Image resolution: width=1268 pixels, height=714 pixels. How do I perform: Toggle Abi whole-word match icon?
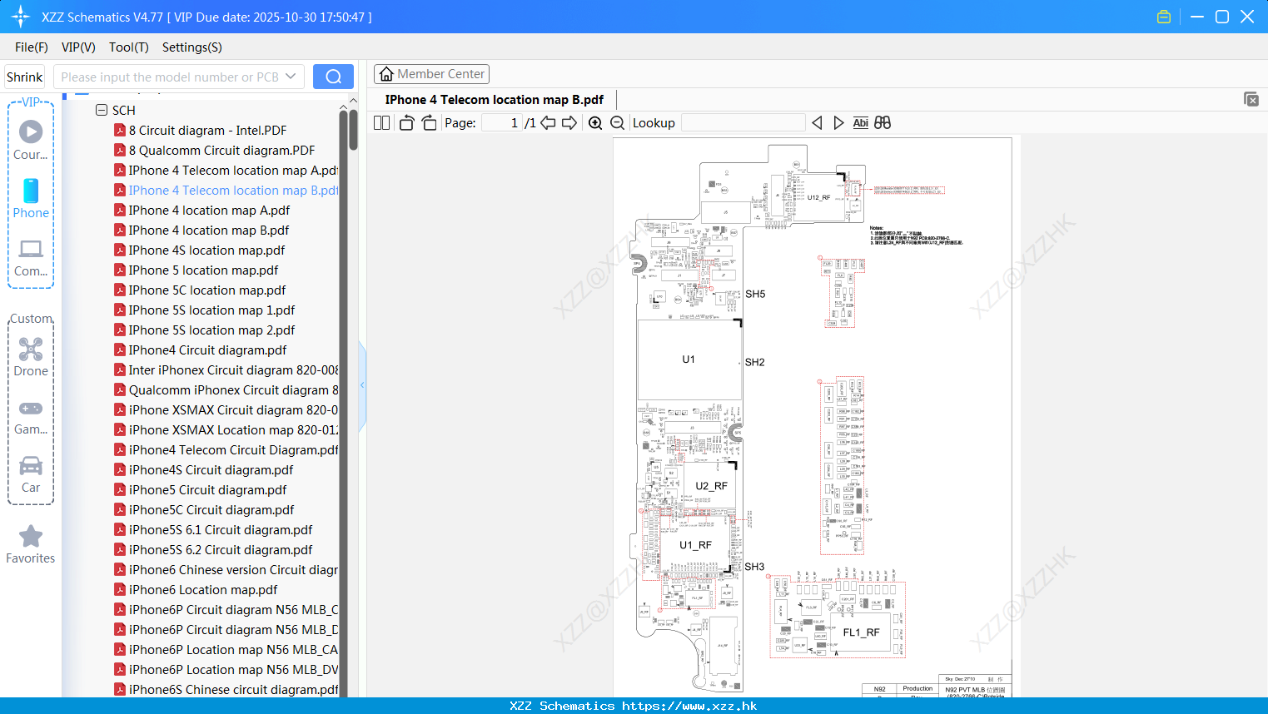click(861, 123)
